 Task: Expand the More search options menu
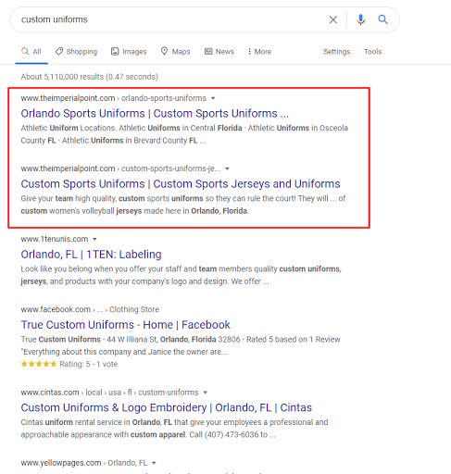[x=259, y=52]
